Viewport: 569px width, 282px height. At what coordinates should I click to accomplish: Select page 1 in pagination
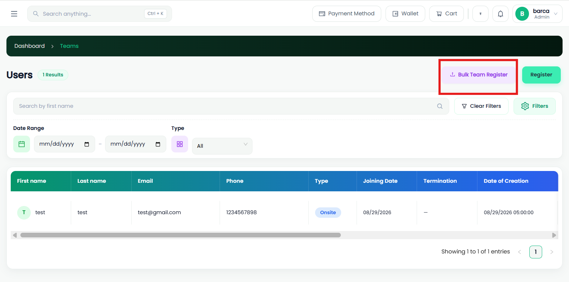(x=535, y=252)
